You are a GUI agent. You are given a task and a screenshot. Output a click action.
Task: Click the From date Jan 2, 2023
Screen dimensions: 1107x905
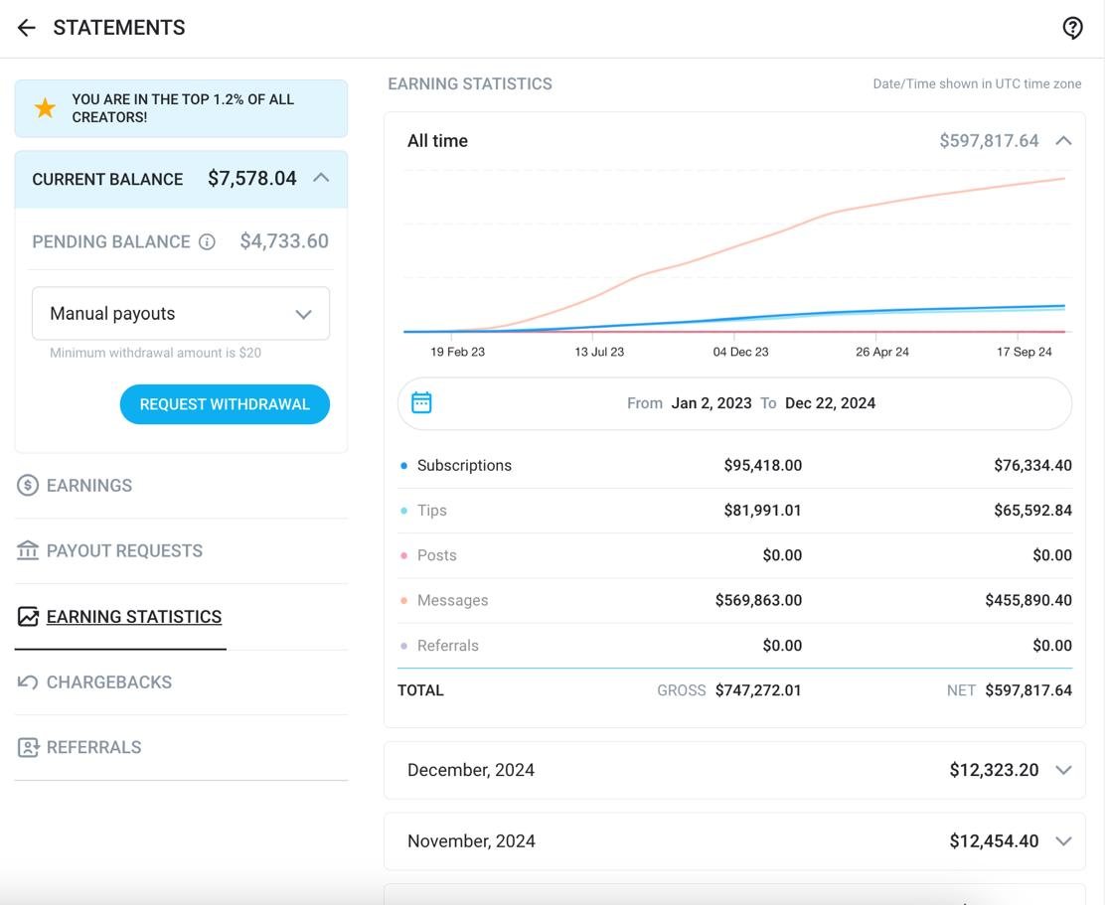point(711,403)
